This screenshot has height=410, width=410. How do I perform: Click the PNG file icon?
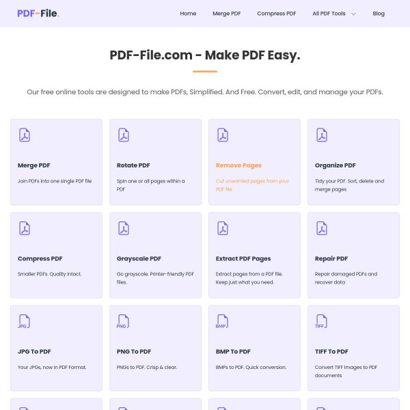pos(124,321)
